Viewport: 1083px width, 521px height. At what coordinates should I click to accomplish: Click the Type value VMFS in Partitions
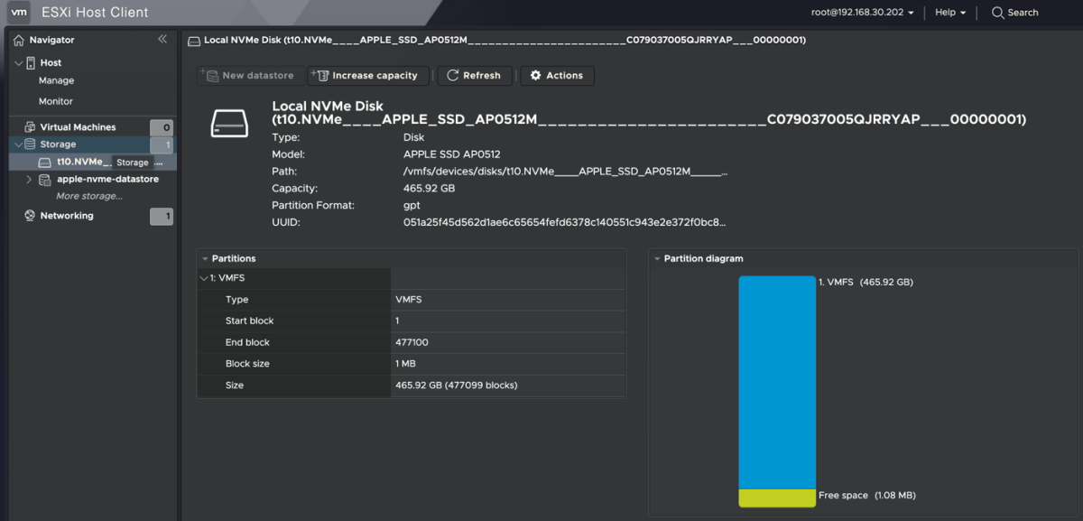tap(408, 300)
